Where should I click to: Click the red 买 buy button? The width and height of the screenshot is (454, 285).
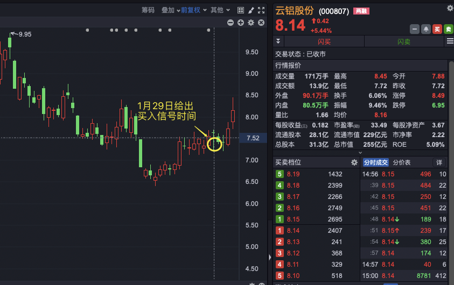(437, 29)
